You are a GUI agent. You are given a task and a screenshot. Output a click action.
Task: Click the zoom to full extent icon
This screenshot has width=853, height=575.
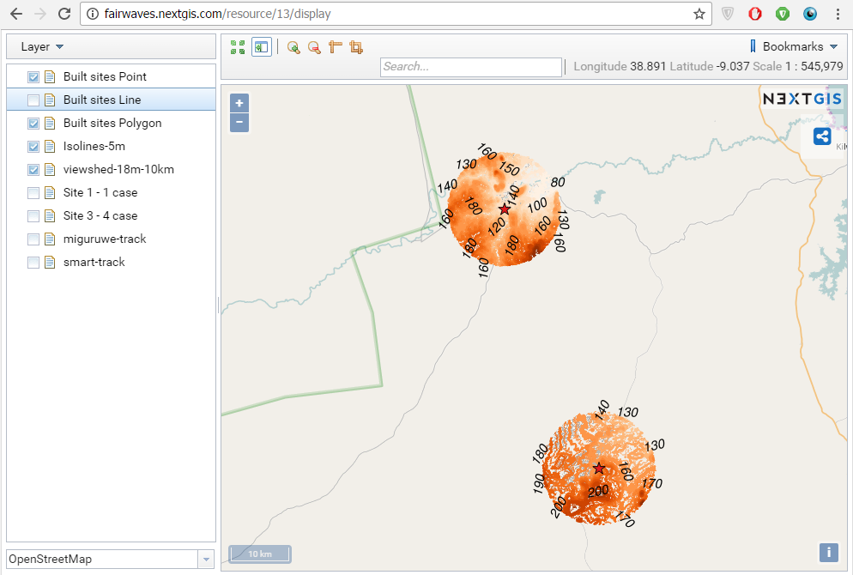(238, 48)
